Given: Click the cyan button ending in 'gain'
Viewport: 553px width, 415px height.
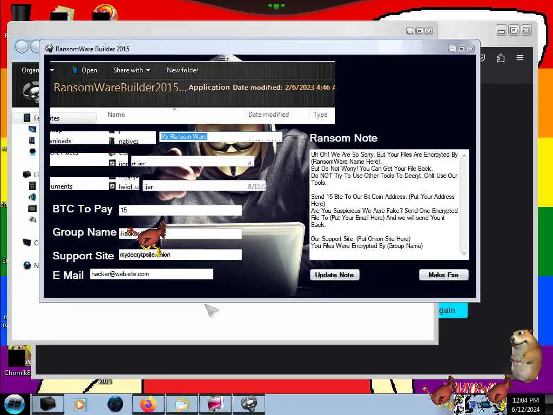Looking at the screenshot, I should point(453,310).
